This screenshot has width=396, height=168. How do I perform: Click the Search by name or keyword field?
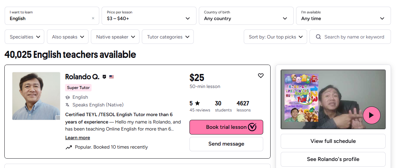coord(354,37)
